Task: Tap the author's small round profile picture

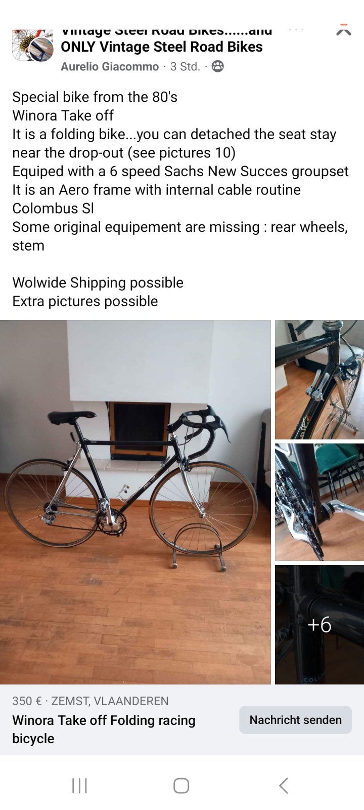Action: [41, 49]
